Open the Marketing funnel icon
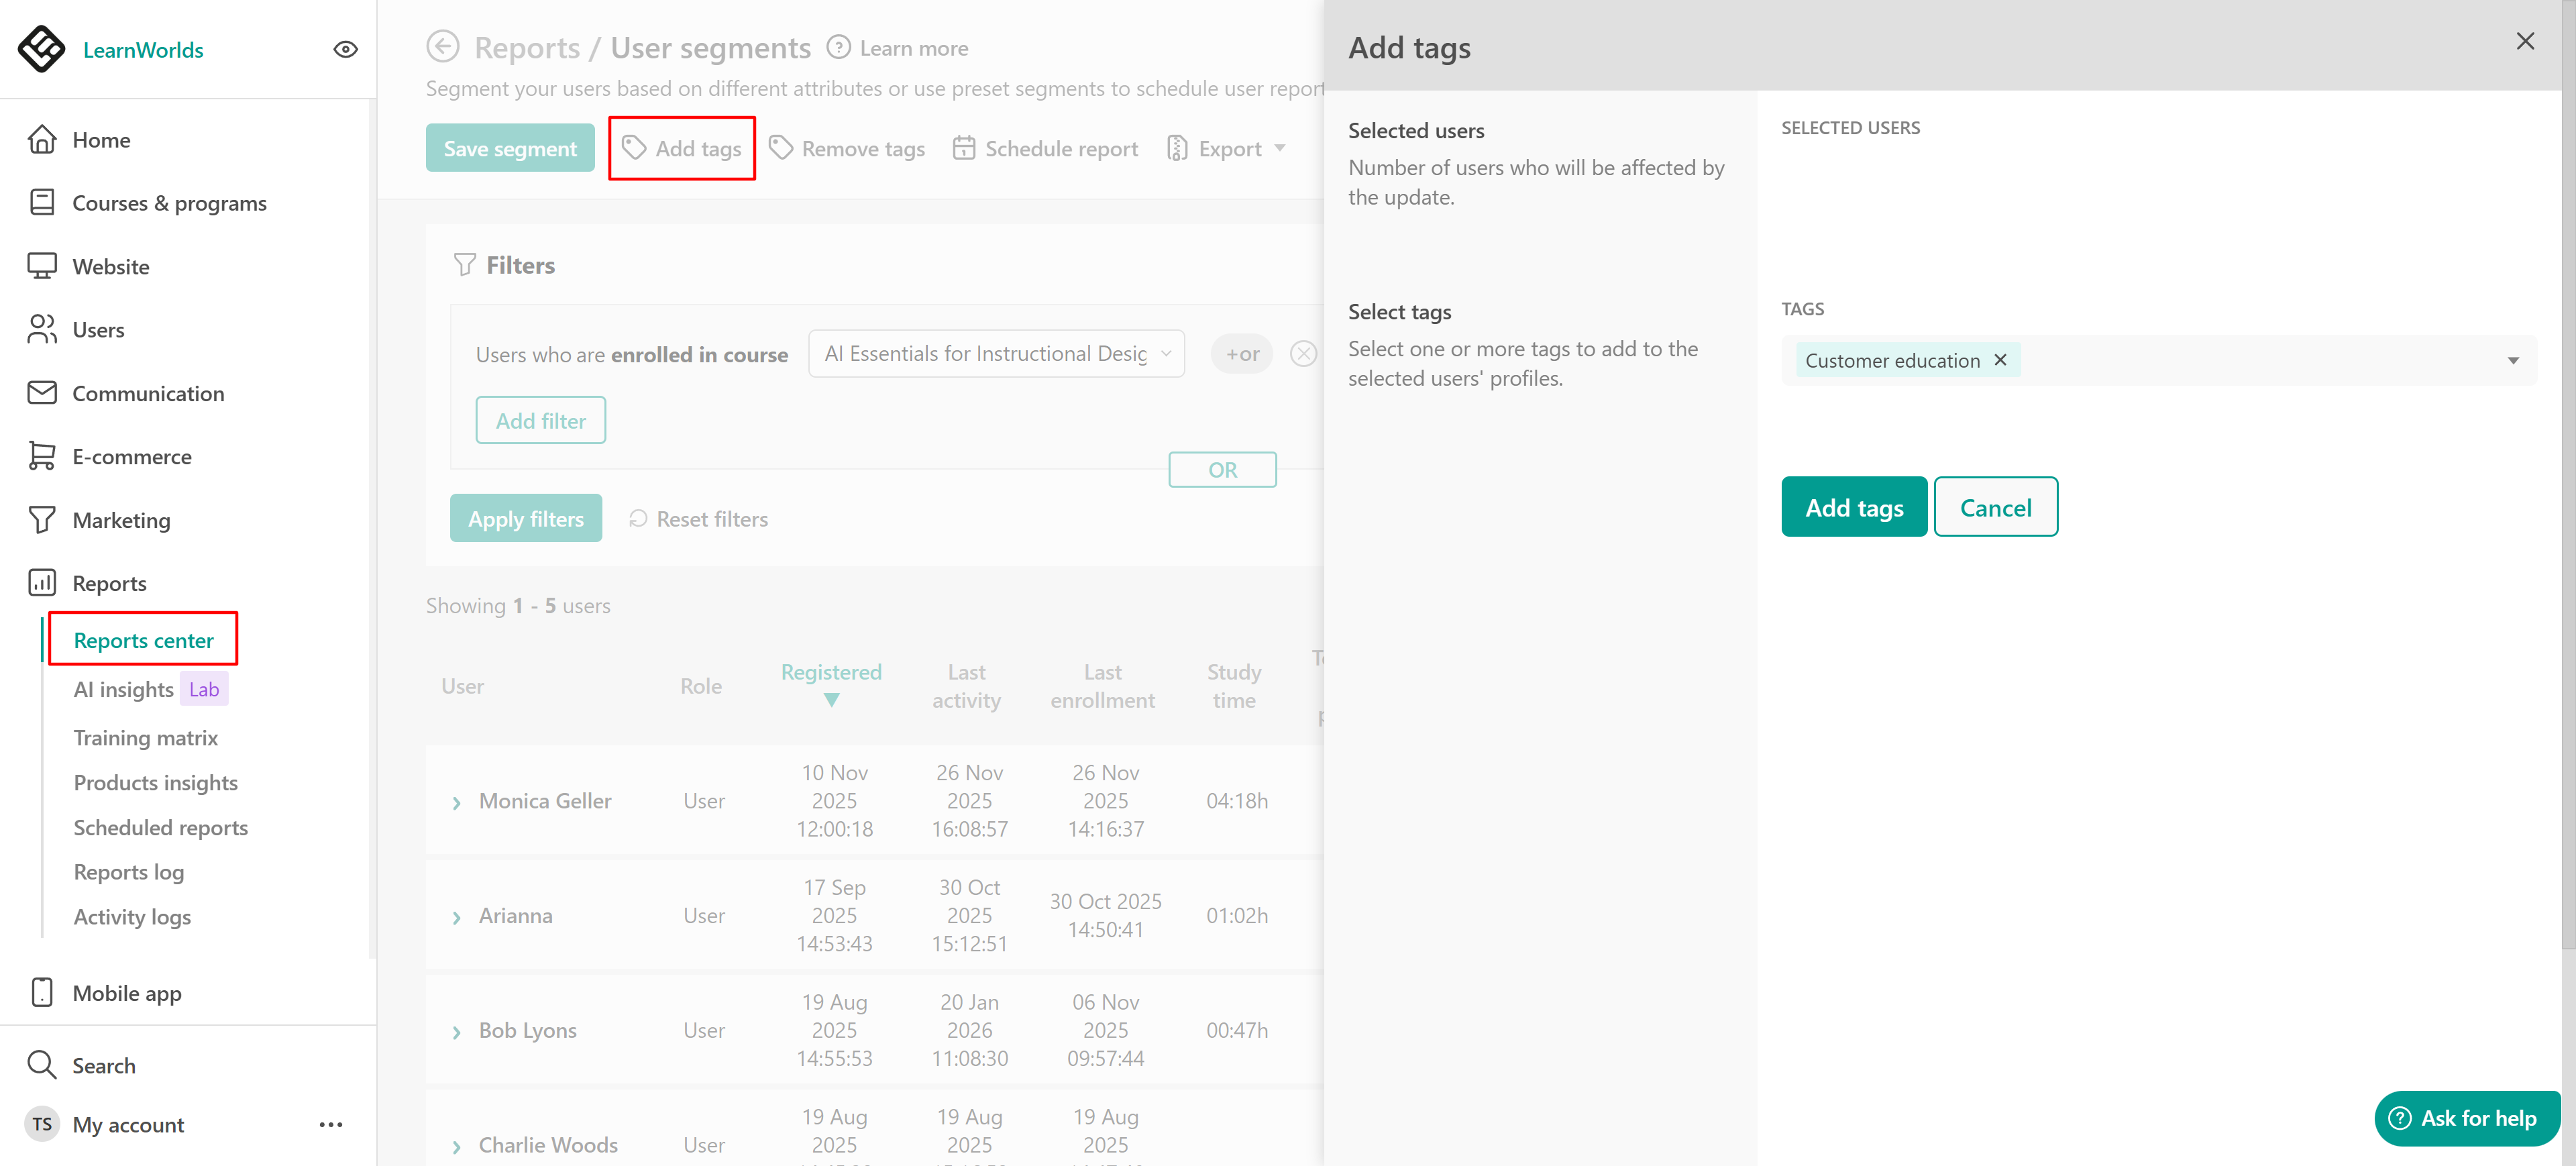Image resolution: width=2576 pixels, height=1166 pixels. click(x=41, y=520)
